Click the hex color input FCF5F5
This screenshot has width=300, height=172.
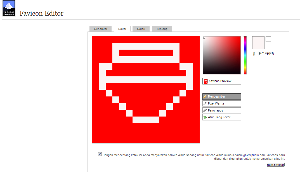269,54
